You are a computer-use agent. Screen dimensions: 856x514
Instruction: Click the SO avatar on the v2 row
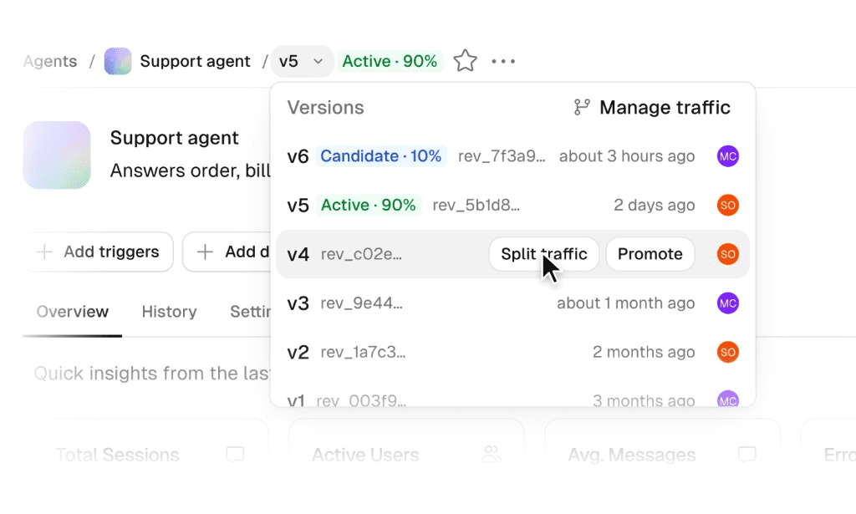coord(728,352)
